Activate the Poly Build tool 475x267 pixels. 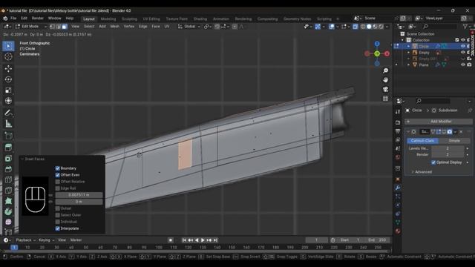pyautogui.click(x=8, y=201)
